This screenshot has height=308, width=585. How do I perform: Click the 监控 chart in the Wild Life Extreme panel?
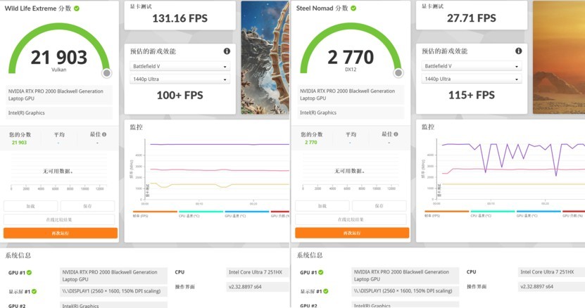(x=210, y=171)
